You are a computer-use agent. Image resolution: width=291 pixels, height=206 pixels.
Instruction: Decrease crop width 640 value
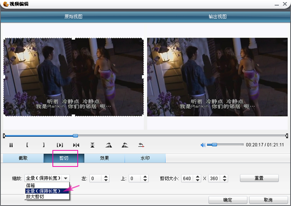198,180
